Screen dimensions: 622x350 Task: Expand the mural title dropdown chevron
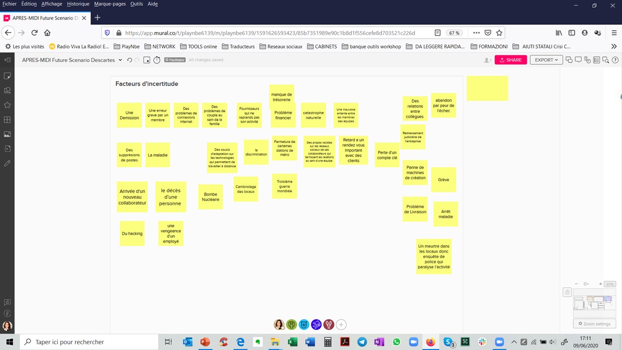[x=120, y=60]
